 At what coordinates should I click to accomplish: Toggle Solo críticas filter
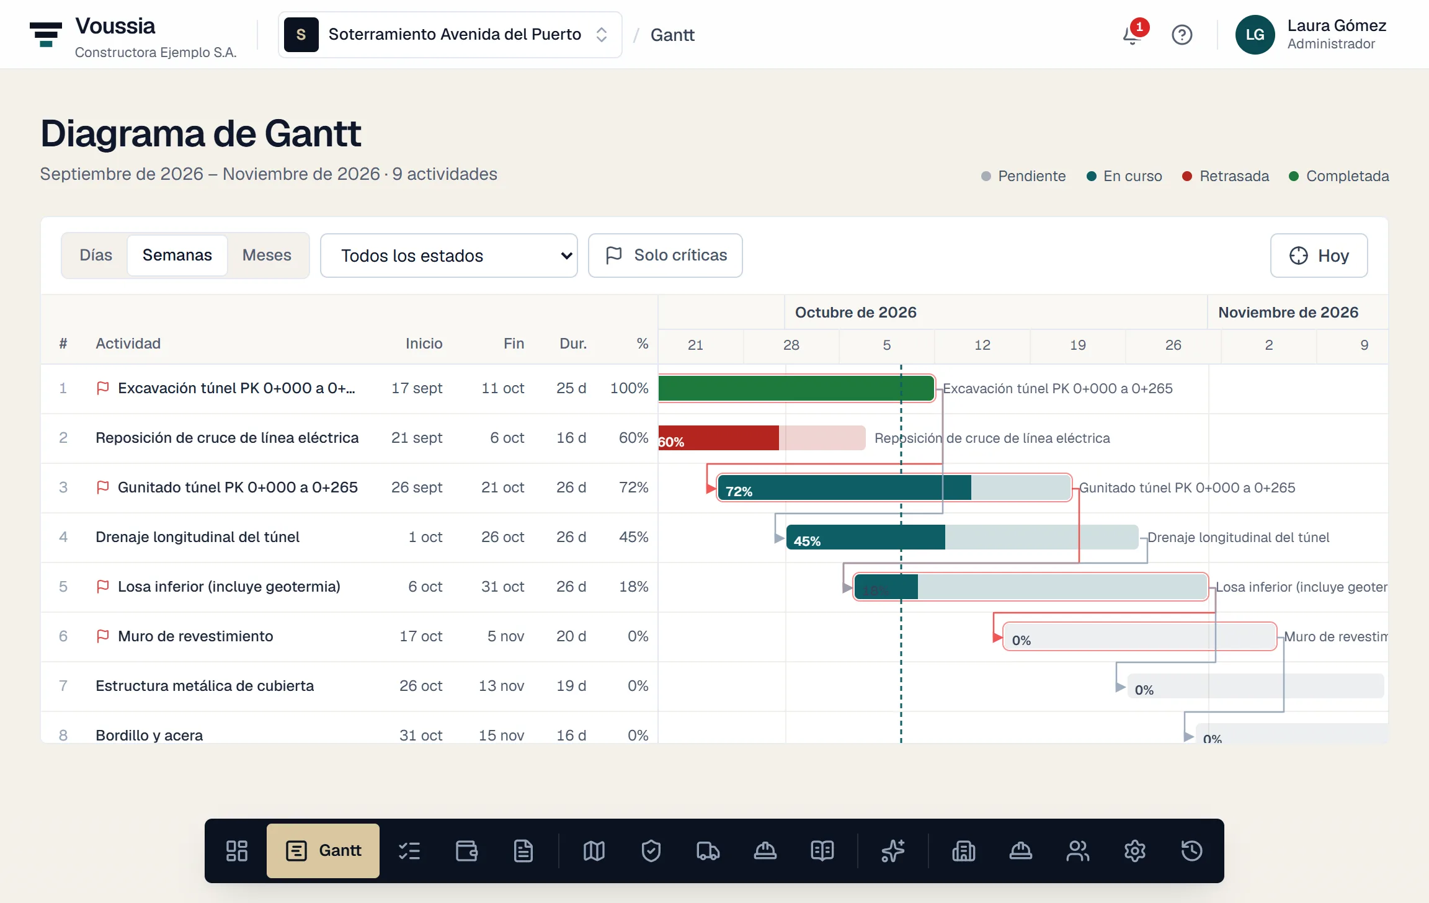666,256
